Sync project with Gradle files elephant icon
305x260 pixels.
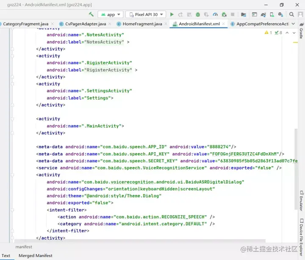pos(263,14)
